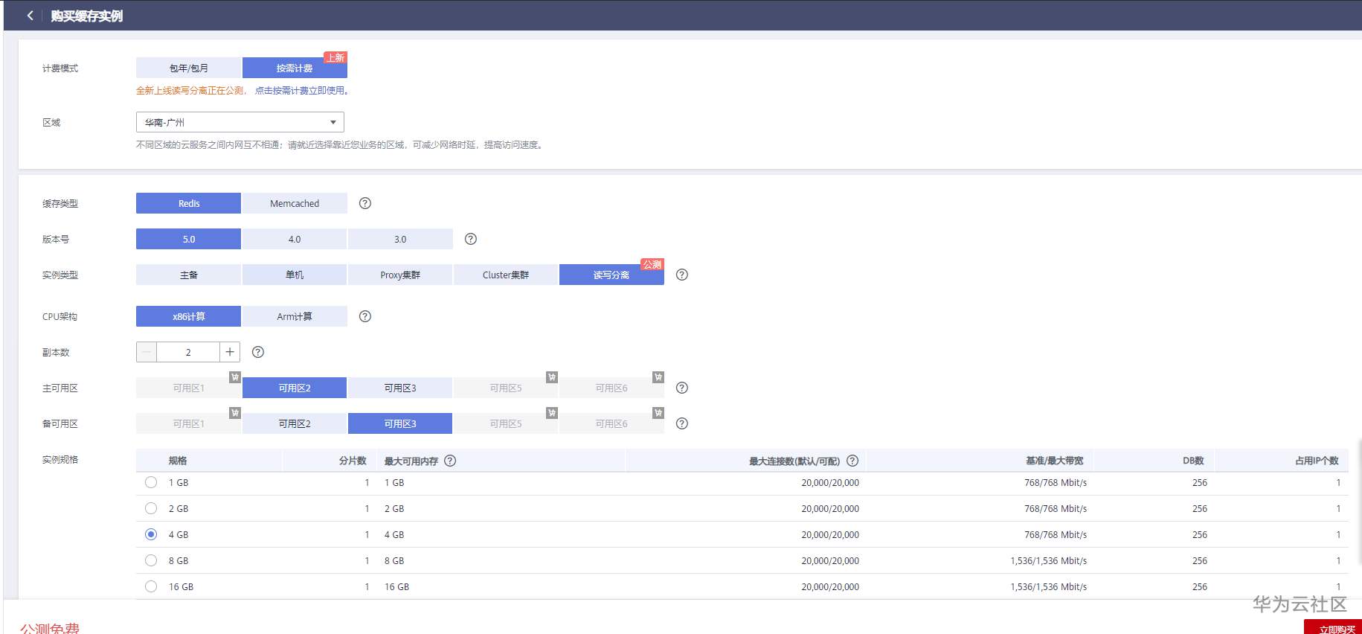
Task: Open help for the 实例类型 row
Action: pyautogui.click(x=682, y=275)
